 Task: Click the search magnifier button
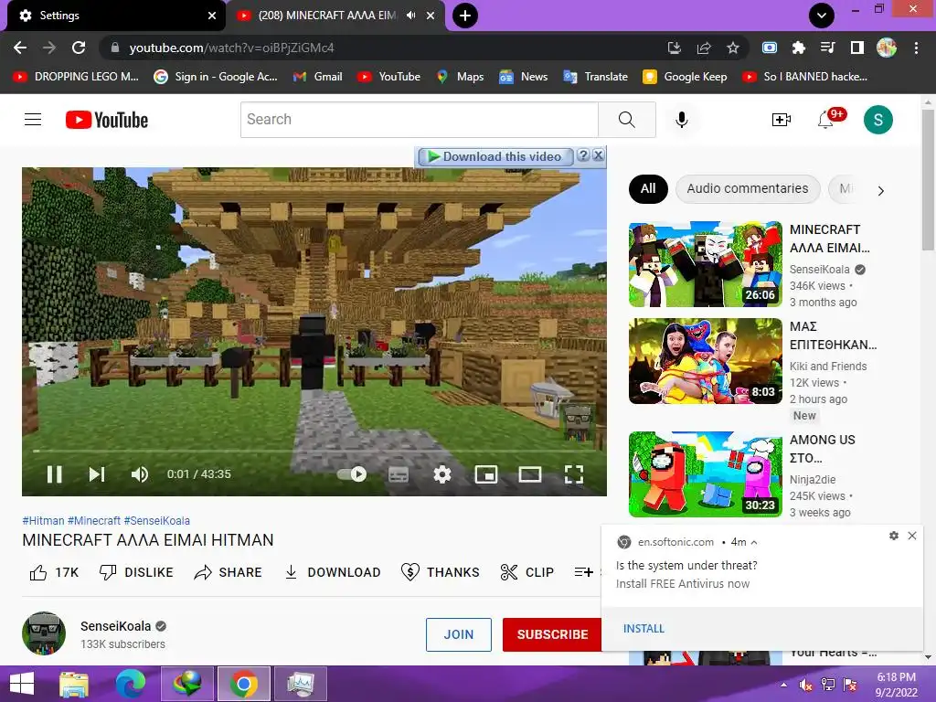click(627, 120)
